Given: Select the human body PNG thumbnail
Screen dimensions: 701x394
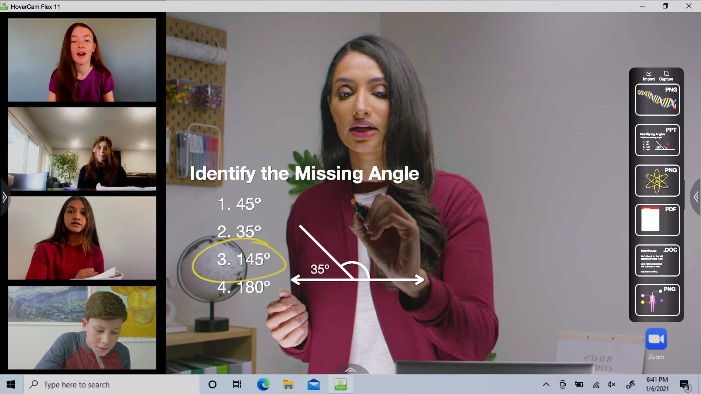Looking at the screenshot, I should click(657, 300).
